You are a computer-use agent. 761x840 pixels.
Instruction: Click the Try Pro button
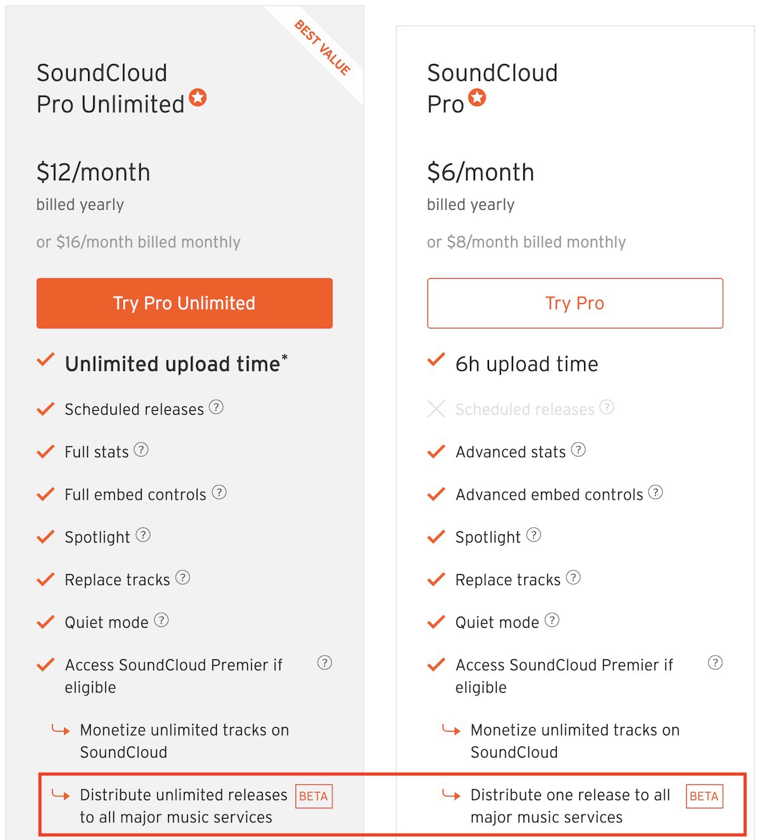click(575, 304)
